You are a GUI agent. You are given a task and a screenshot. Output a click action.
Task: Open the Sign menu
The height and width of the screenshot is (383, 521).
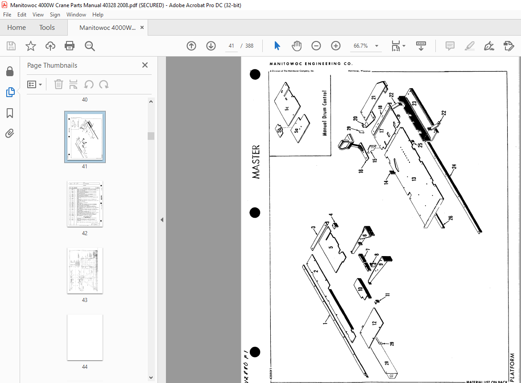pyautogui.click(x=55, y=15)
